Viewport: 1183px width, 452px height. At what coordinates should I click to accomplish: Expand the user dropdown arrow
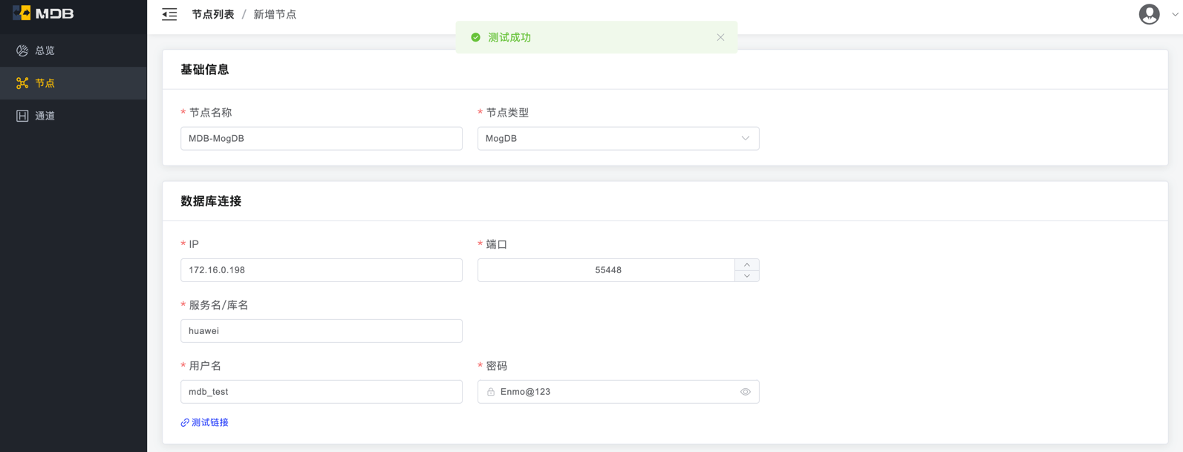click(x=1175, y=14)
